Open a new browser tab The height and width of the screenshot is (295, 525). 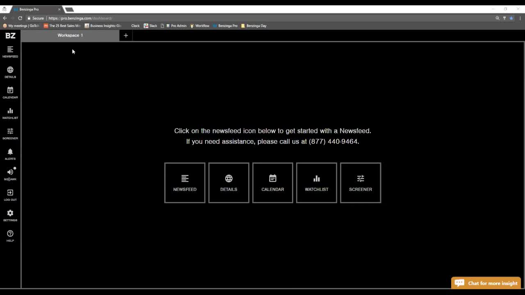pyautogui.click(x=69, y=9)
